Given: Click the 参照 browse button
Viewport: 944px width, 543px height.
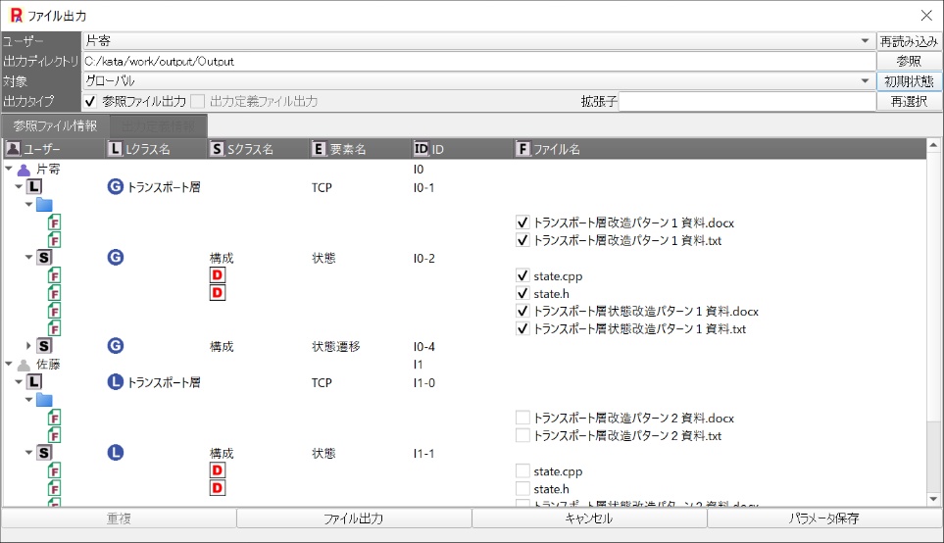Looking at the screenshot, I should [x=909, y=62].
